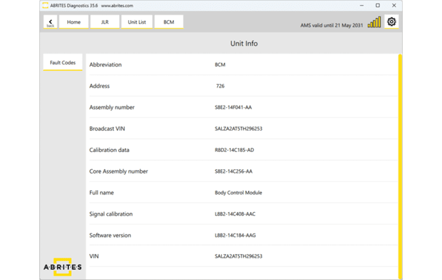Click the Software version label

point(110,236)
